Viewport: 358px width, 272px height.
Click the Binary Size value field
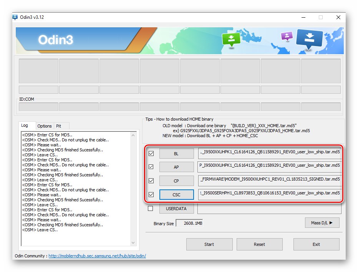pos(189,223)
